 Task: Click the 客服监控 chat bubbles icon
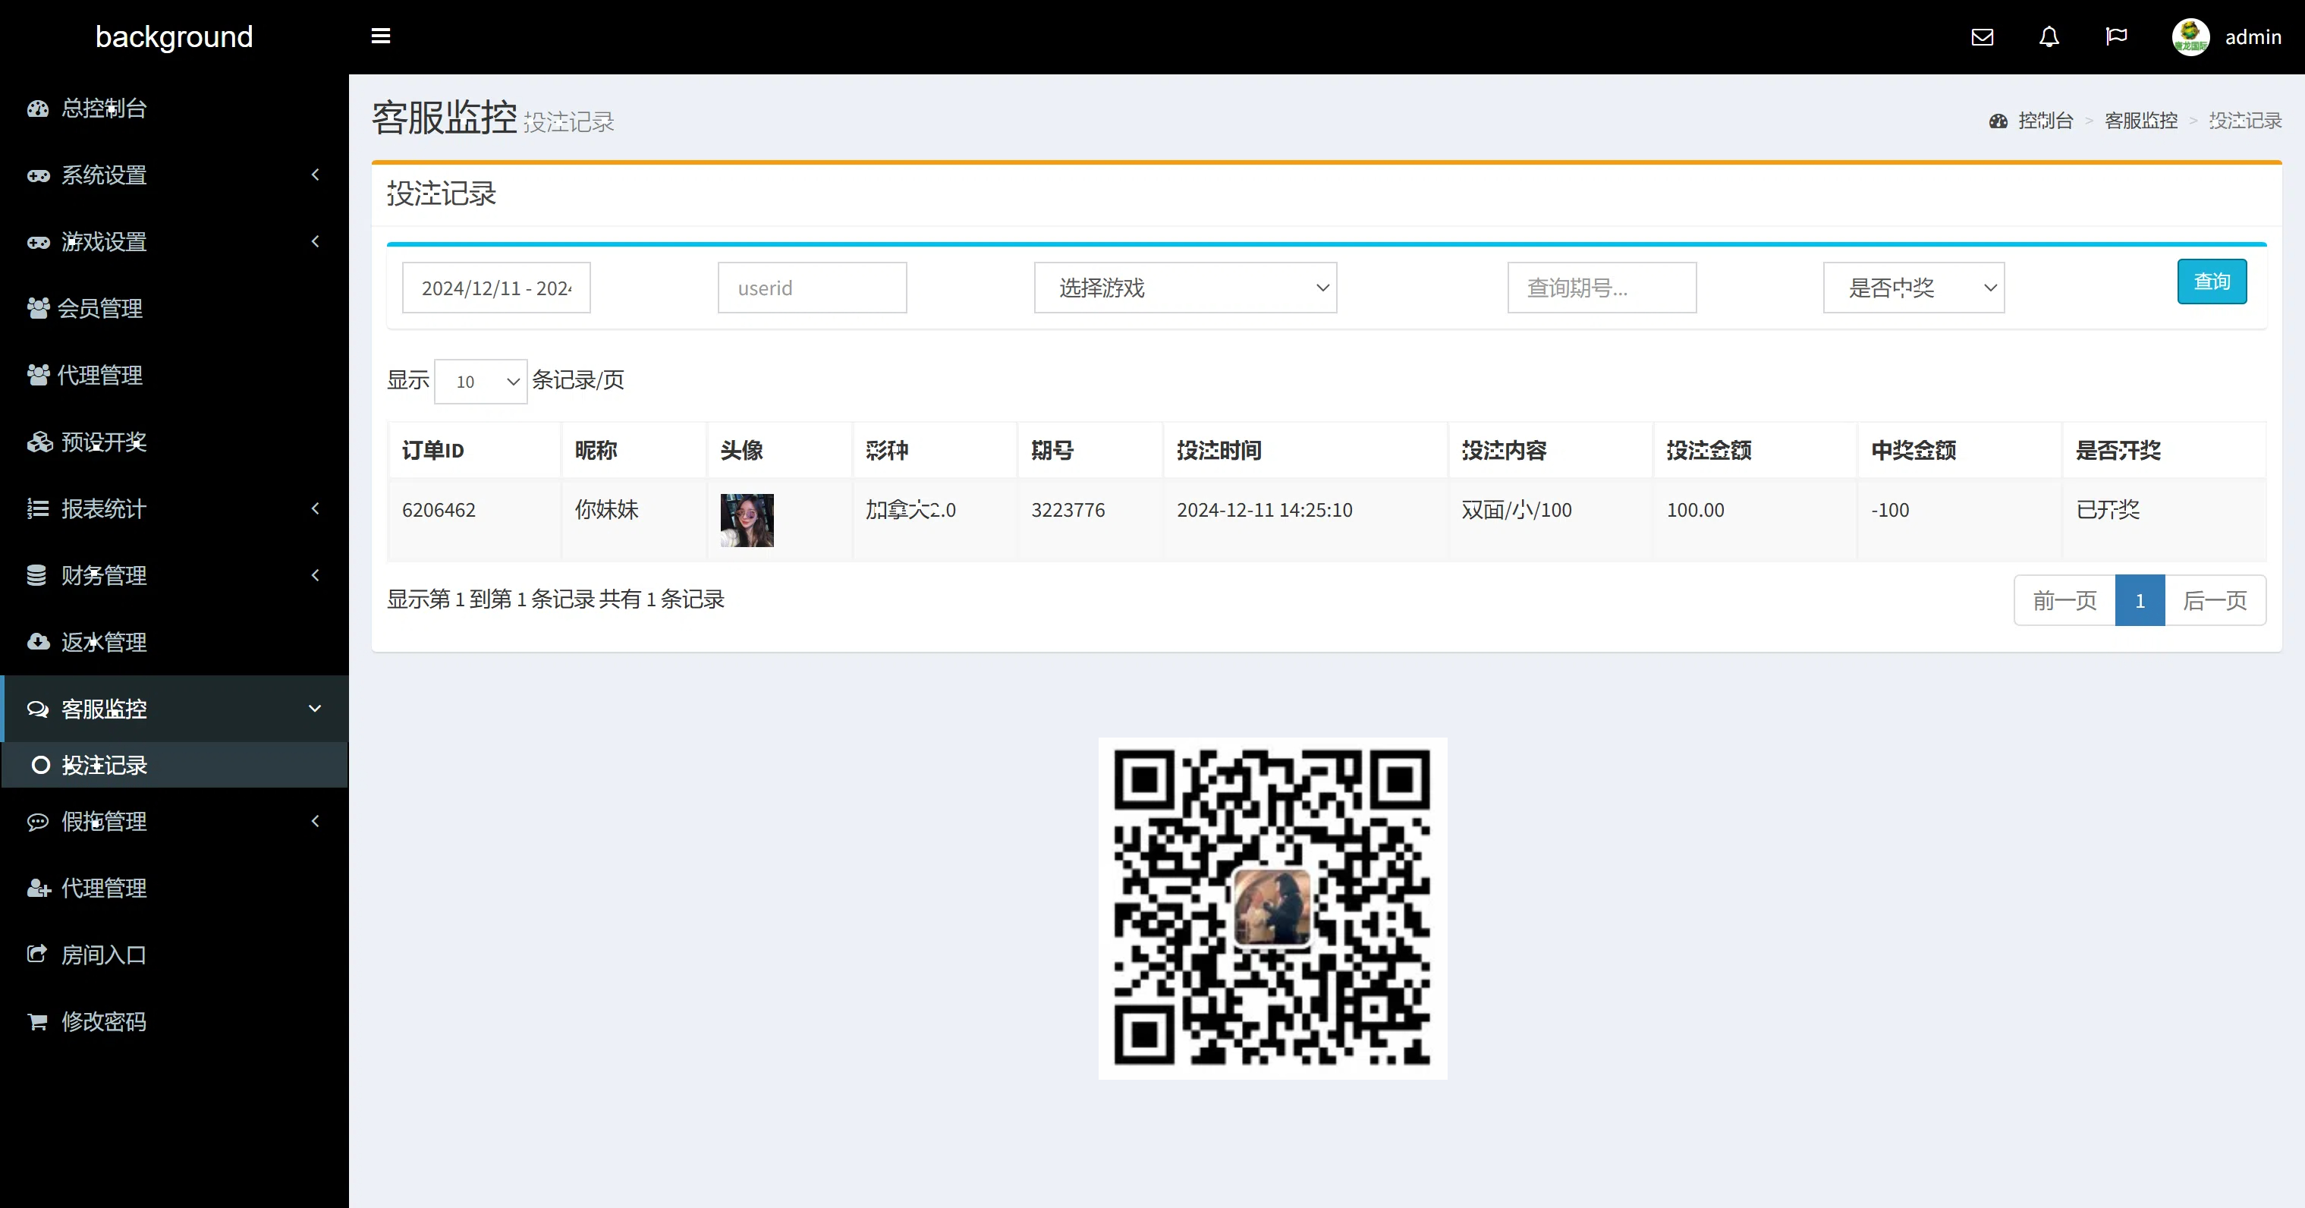38,709
